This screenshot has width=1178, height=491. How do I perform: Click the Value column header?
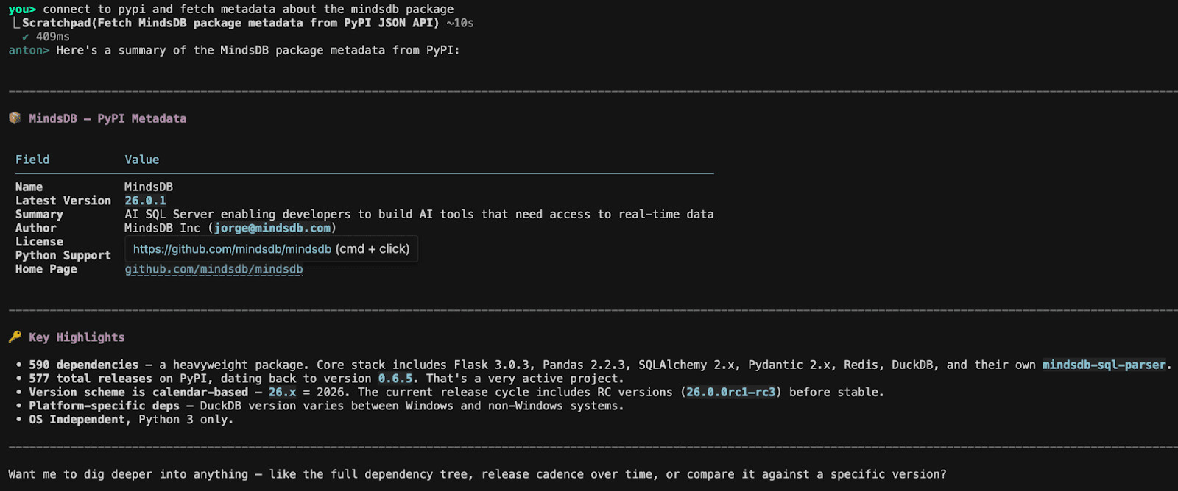141,160
